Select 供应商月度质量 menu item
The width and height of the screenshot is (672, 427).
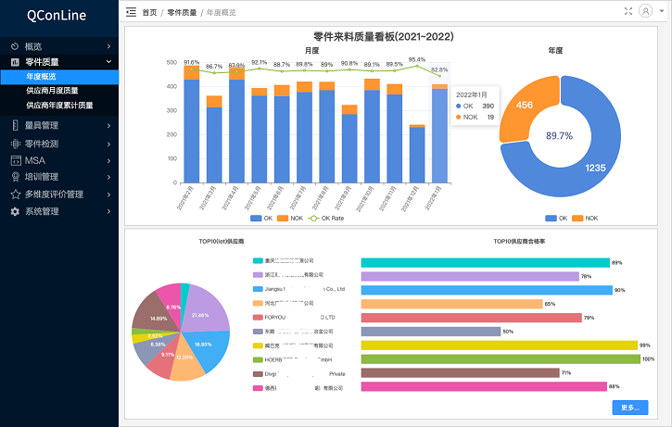pyautogui.click(x=53, y=91)
